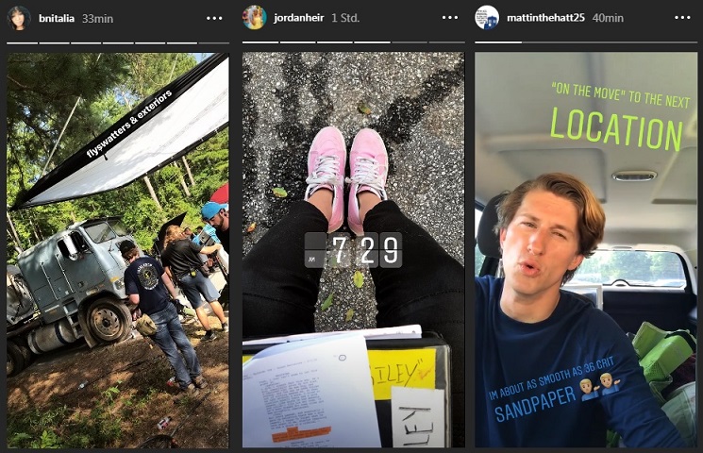Jump to last segment of jordanheir's story progress
The width and height of the screenshot is (703, 453).
point(446,42)
